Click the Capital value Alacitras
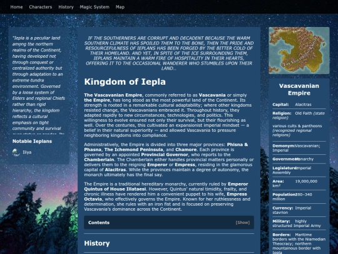Screen dimensions: 338x254 (303, 105)
